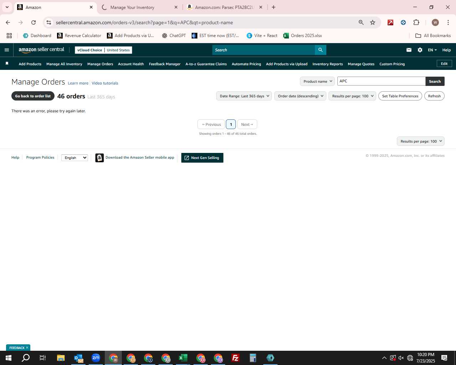Viewport: 456px width, 365px height.
Task: Open the Chrome profile avatar W
Action: (x=435, y=22)
